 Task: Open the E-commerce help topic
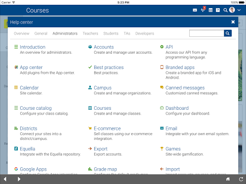107,128
